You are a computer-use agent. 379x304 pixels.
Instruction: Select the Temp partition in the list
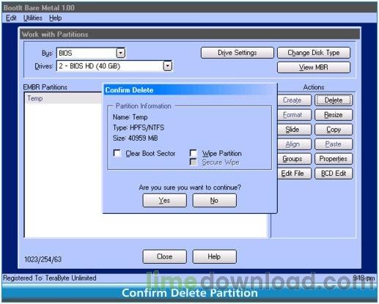64,98
